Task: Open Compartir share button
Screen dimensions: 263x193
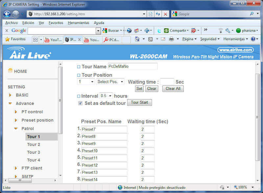Action: 176,31
